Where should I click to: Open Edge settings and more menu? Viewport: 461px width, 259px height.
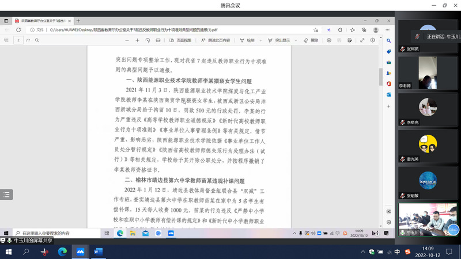coord(387,30)
